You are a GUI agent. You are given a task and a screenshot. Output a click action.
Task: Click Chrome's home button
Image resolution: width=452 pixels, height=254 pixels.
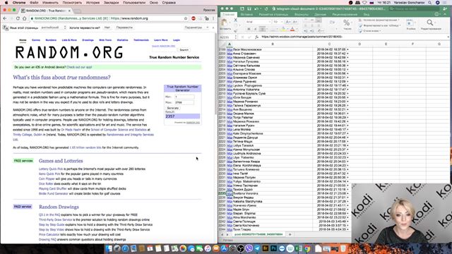tap(25, 18)
